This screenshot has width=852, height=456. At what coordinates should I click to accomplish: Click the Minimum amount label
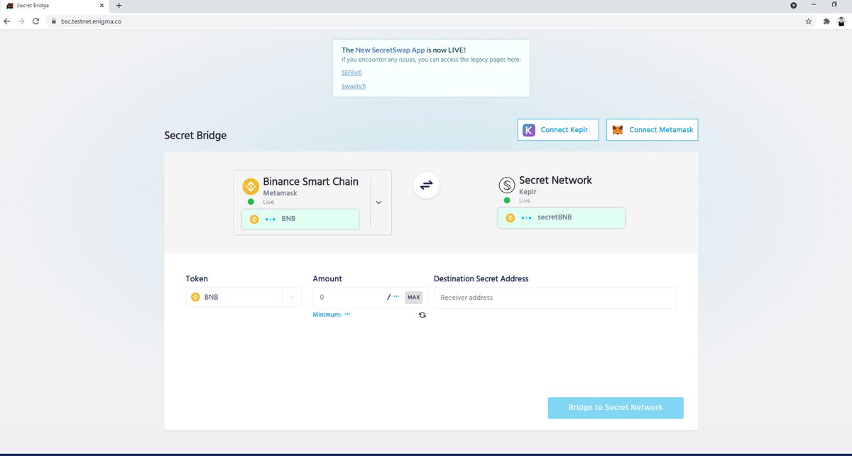327,315
